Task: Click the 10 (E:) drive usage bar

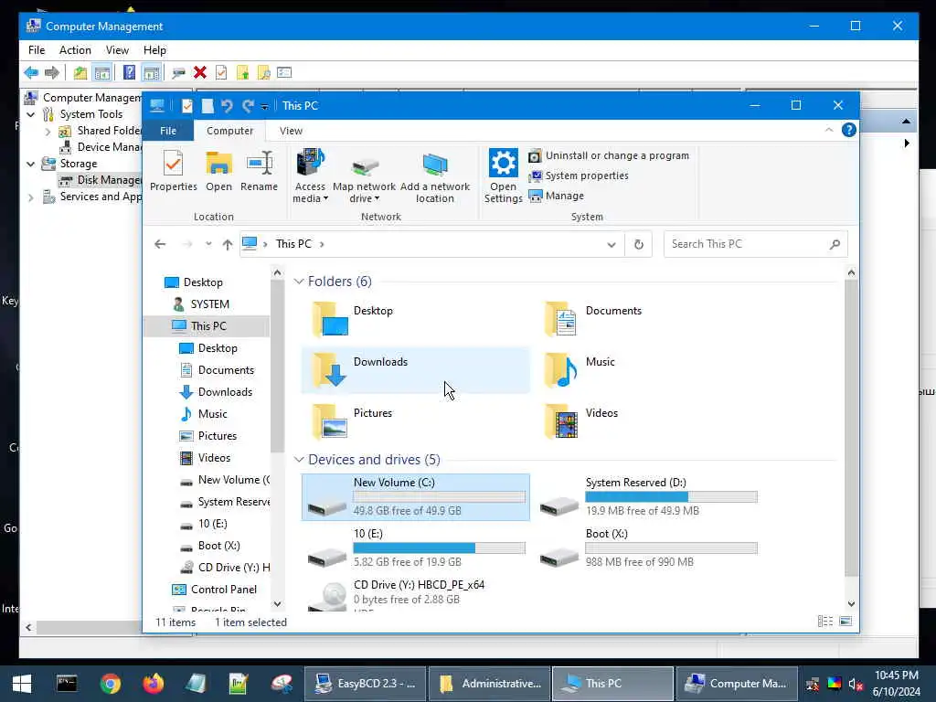Action: (440, 548)
